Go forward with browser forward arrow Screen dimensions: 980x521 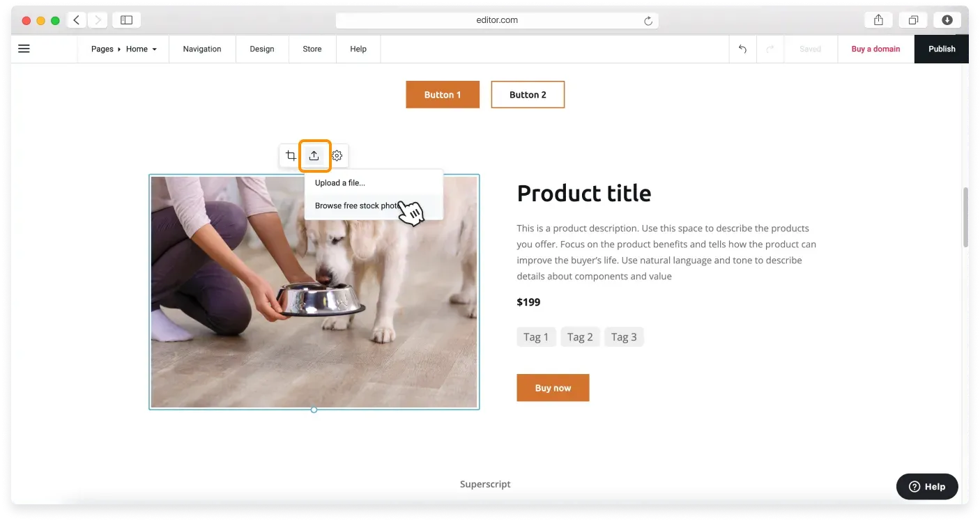click(x=98, y=20)
